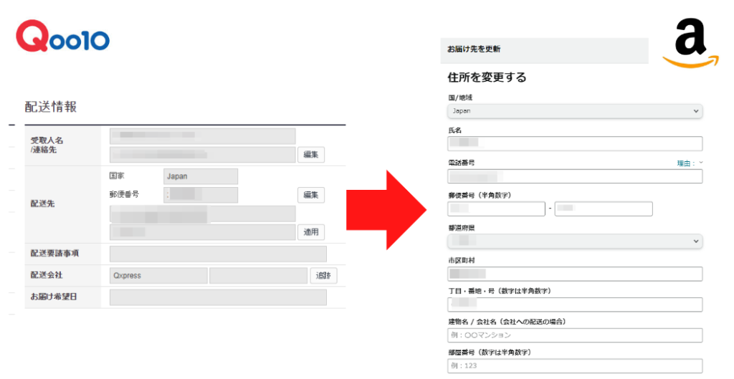Click the 配送要請事項 text field
This screenshot has height=379, width=734.
218,254
